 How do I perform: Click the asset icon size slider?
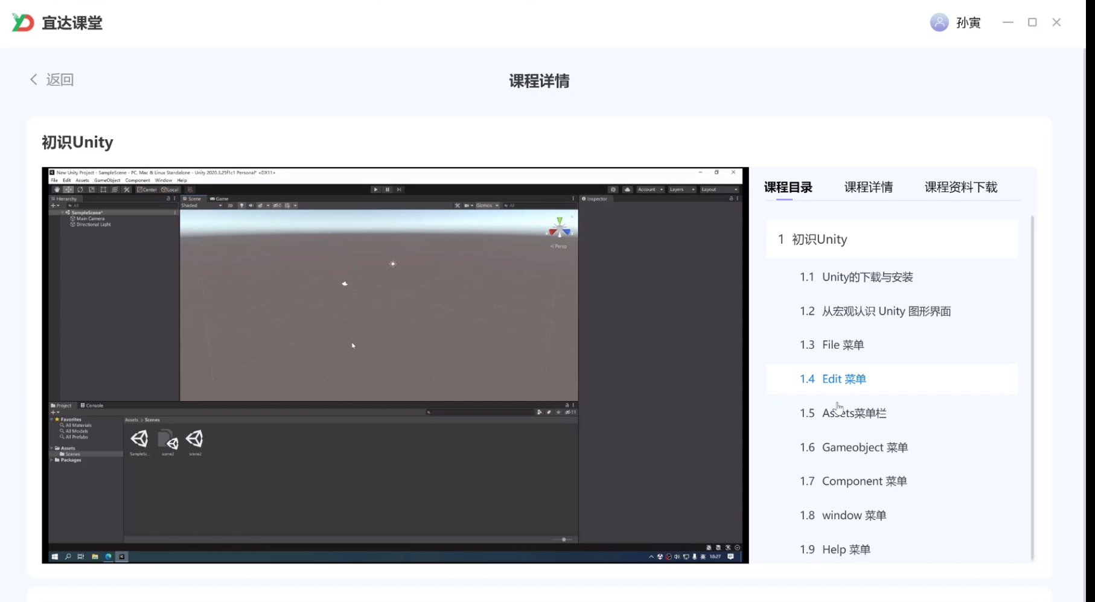tap(563, 539)
